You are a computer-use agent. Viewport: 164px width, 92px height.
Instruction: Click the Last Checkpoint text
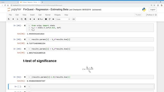(x=80, y=10)
